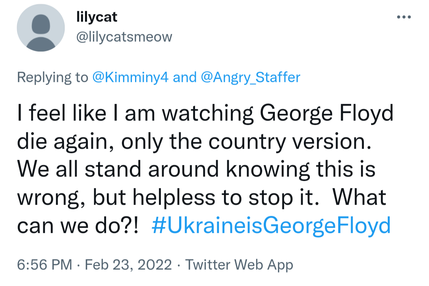Click "I feel like I am watching" text

coord(136,114)
